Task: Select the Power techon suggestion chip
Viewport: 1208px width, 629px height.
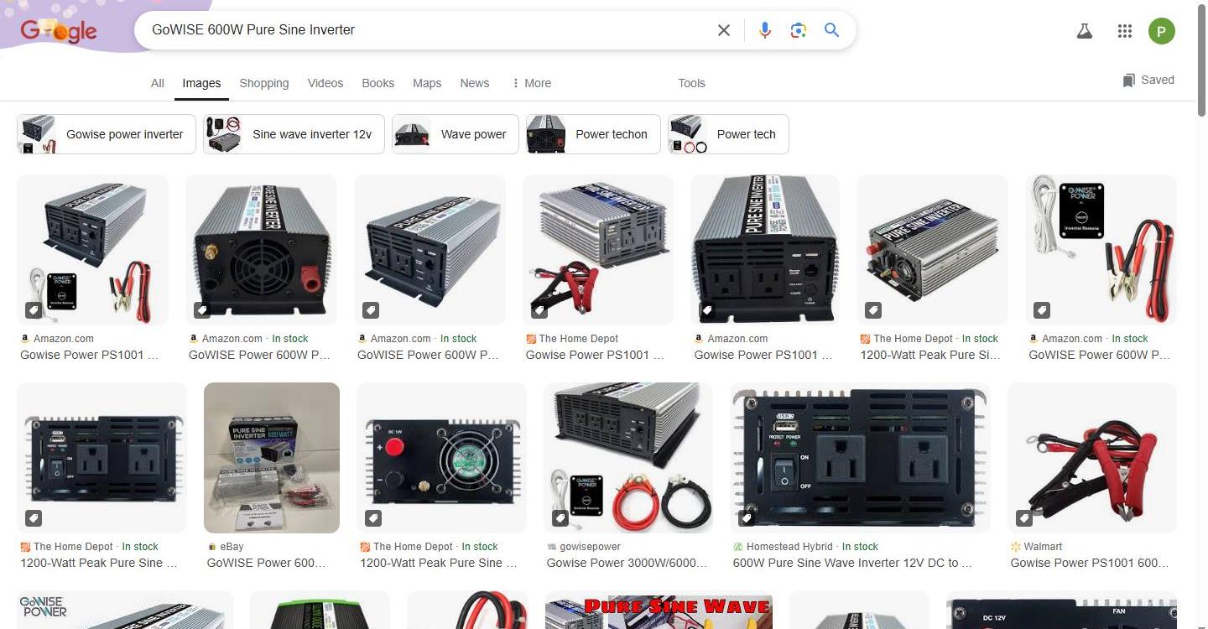Action: pyautogui.click(x=593, y=134)
